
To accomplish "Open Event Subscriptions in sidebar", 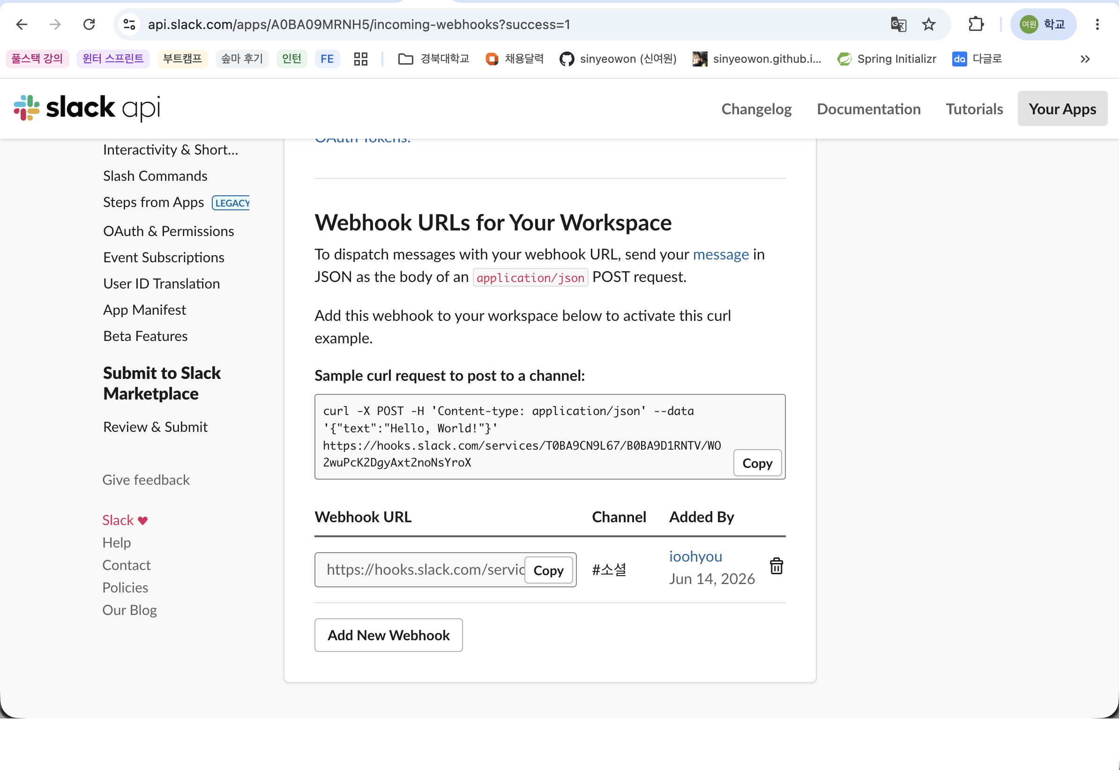I will point(164,258).
